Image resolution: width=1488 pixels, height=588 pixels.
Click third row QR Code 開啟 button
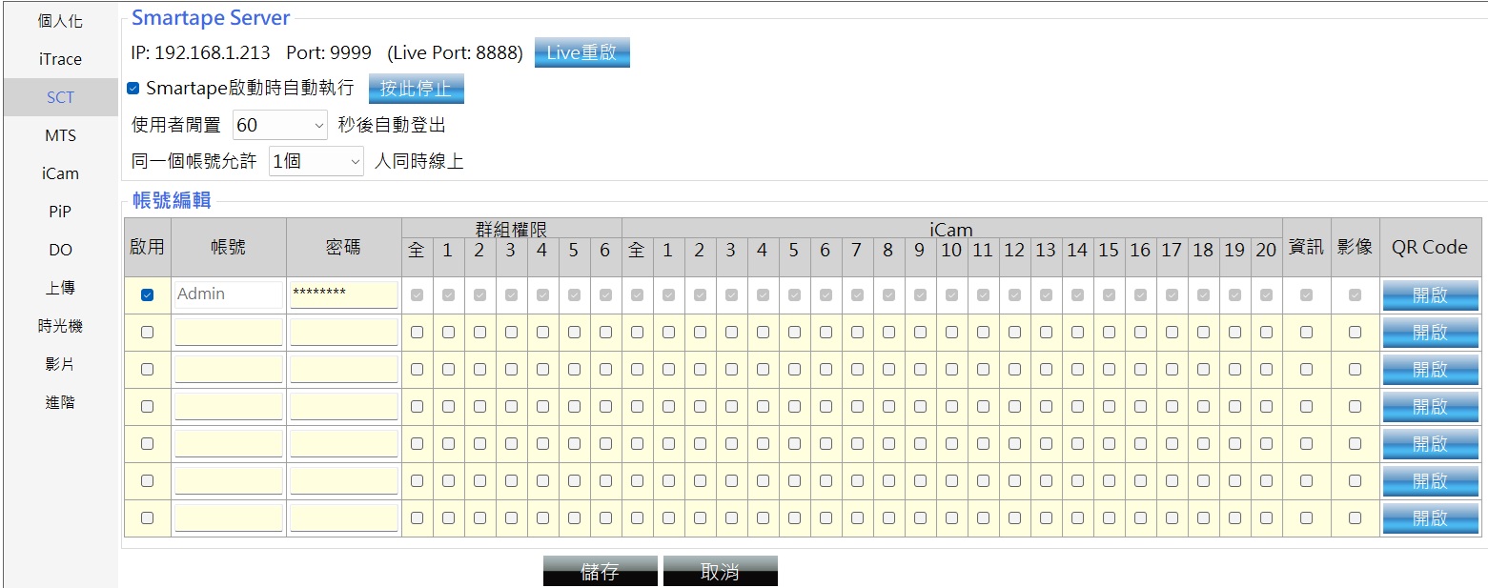[1430, 370]
